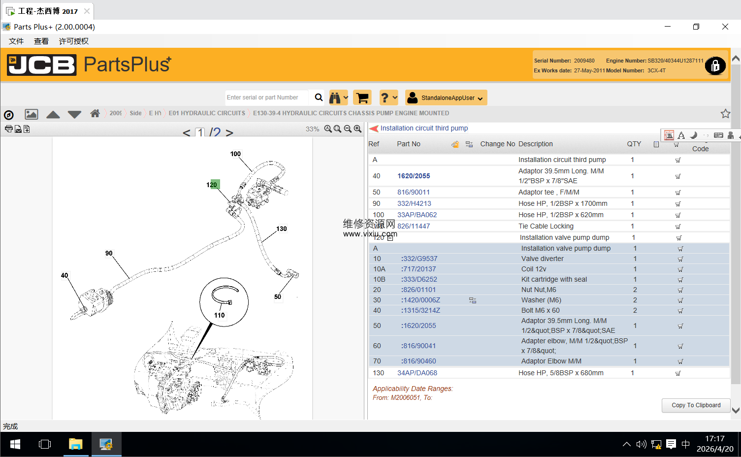Click the home breadcrumb icon
The height and width of the screenshot is (457, 741).
pos(95,113)
